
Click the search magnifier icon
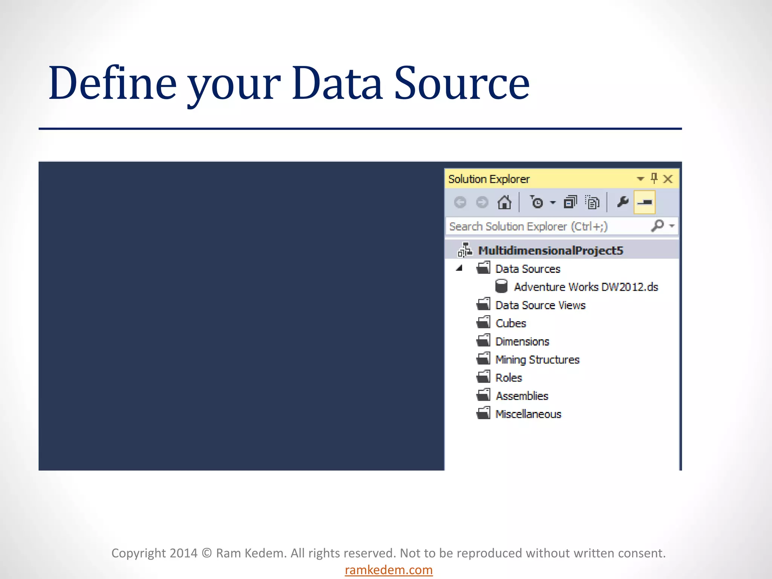(x=657, y=226)
